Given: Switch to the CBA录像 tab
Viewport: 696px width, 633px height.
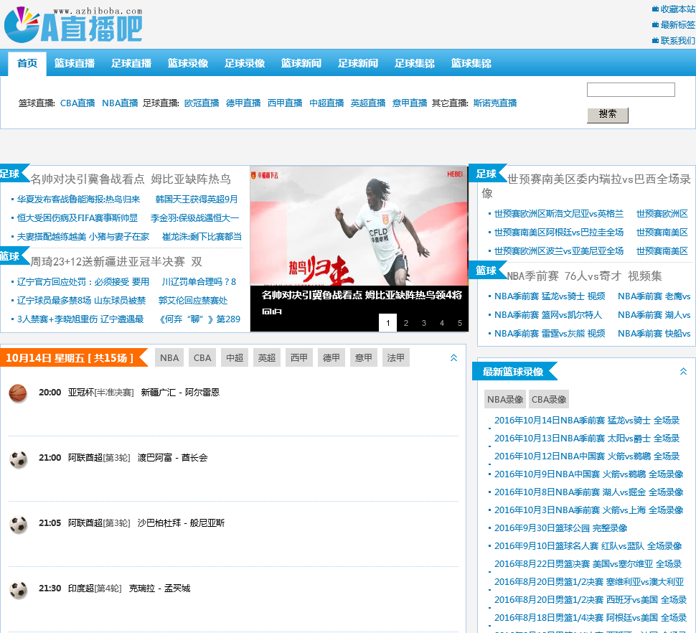Looking at the screenshot, I should click(x=549, y=400).
